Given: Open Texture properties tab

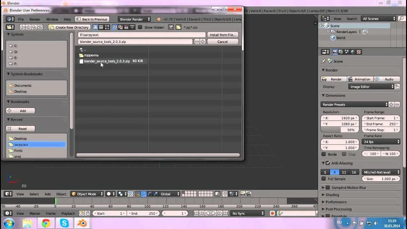Looking at the screenshot, I should [359, 52].
